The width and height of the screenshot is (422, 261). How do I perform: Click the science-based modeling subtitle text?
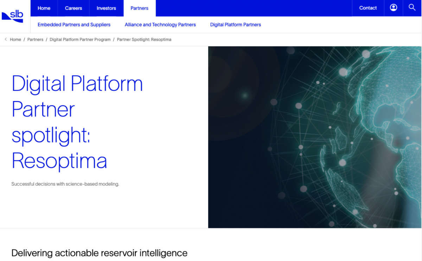(65, 184)
